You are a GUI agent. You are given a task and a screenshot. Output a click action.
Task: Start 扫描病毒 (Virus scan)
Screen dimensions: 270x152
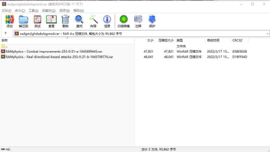123,19
